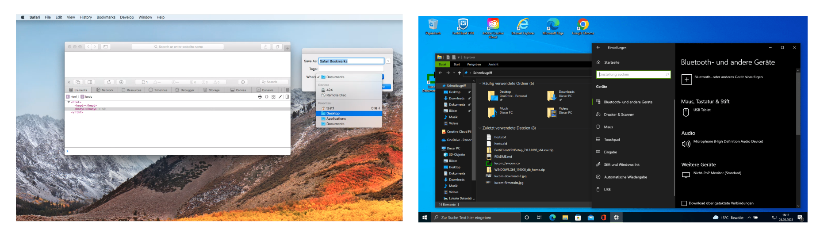
Task: Open Google Chrome desktop shortcut
Action: [583, 26]
